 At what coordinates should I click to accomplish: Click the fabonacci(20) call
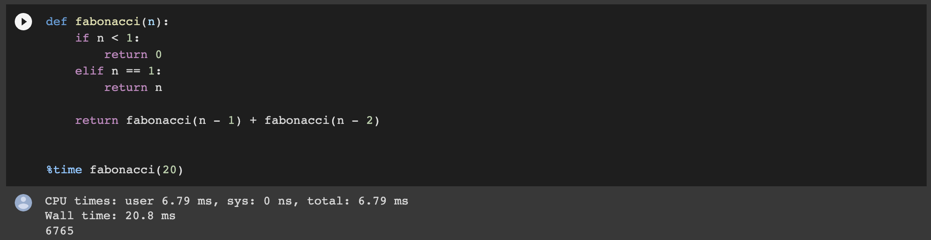(136, 170)
